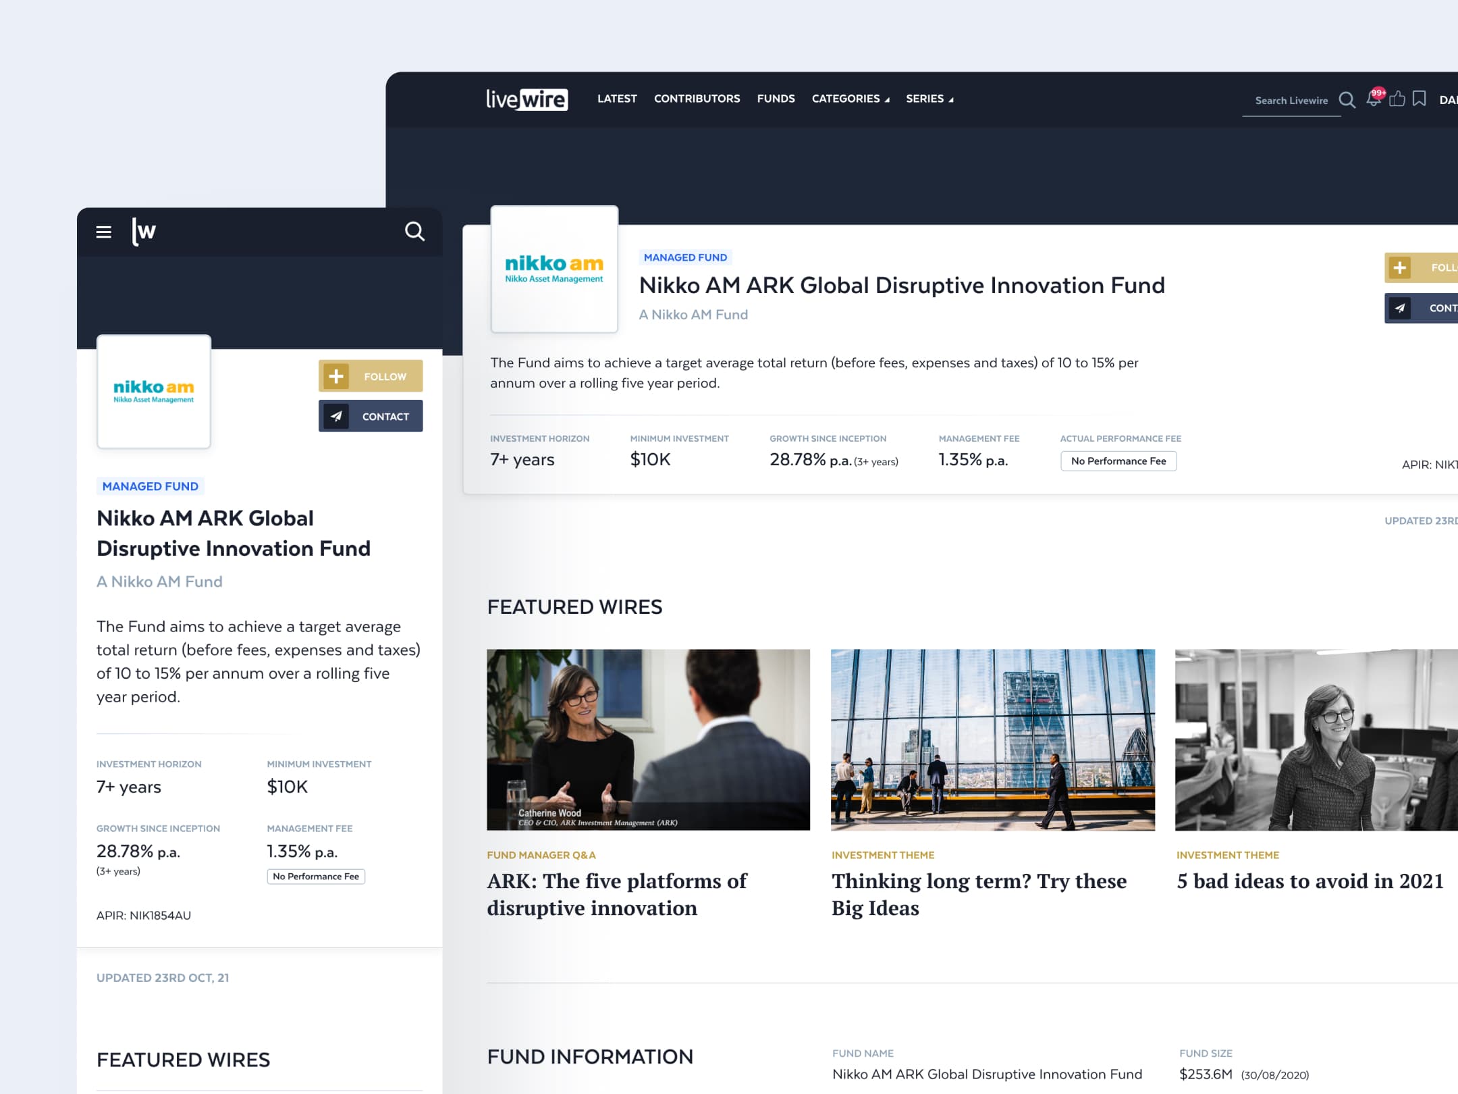Click the desktop Follow button

1421,268
